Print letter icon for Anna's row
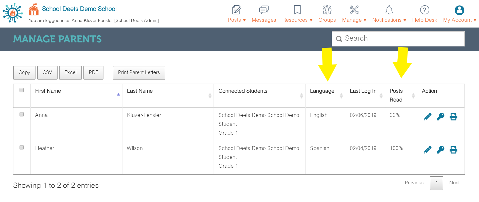The image size is (479, 202). click(x=453, y=117)
